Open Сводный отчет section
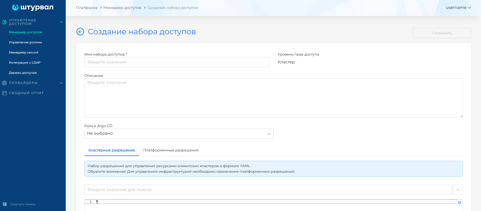481x211 pixels. [x=26, y=93]
